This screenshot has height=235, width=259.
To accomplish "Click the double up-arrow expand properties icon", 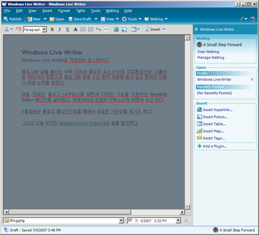I will click(x=186, y=221).
